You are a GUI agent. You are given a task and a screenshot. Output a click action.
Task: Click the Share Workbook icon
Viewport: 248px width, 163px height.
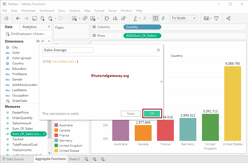pos(229,18)
